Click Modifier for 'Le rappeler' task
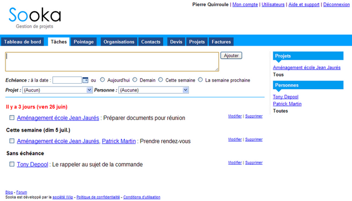 [235, 162]
